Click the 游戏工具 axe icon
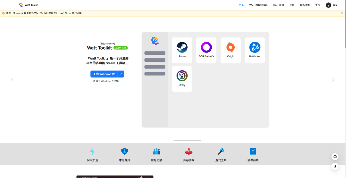This screenshot has height=178, width=346. (x=221, y=151)
